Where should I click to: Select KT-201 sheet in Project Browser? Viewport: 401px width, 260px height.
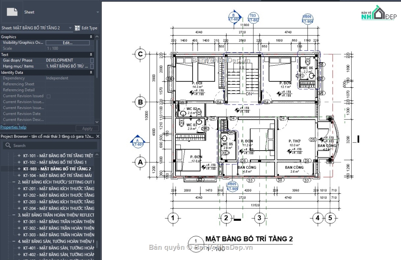click(x=59, y=188)
